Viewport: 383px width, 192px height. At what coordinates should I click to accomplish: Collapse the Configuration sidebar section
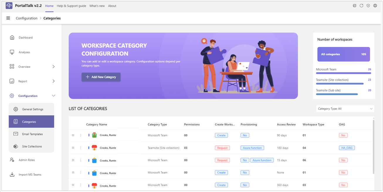(x=53, y=96)
